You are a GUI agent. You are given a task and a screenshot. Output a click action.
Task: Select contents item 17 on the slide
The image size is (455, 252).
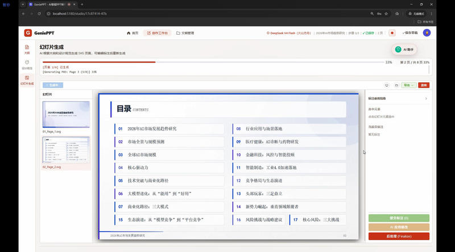(317, 220)
